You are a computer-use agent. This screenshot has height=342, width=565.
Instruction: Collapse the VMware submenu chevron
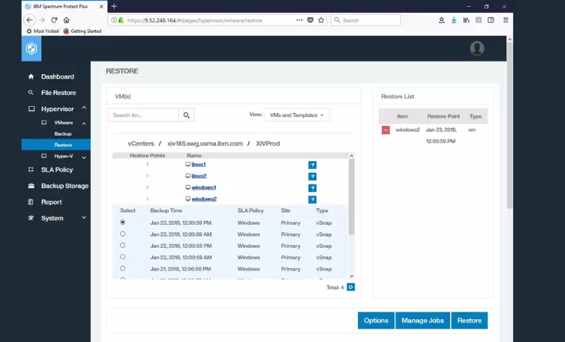[84, 123]
